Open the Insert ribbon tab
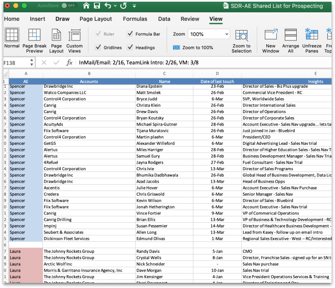 coord(37,19)
